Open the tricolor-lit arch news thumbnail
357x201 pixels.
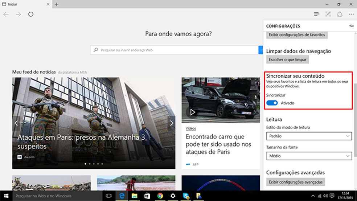[221, 183]
